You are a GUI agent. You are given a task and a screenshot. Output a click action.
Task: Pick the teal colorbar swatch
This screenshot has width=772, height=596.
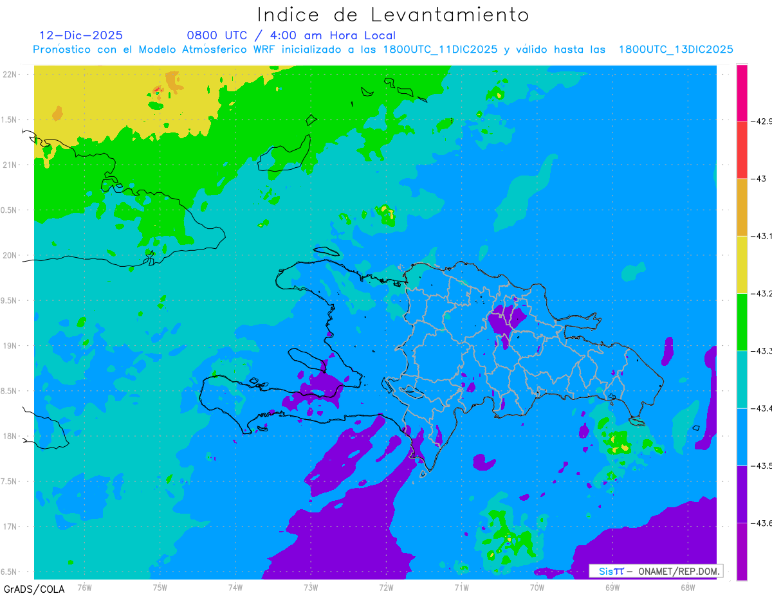pos(742,379)
